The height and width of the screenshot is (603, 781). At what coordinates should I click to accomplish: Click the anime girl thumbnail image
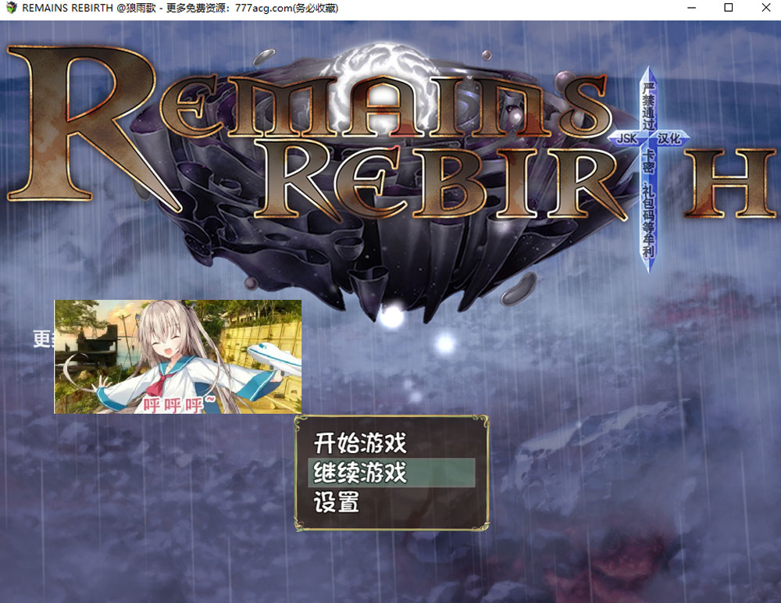click(x=178, y=357)
